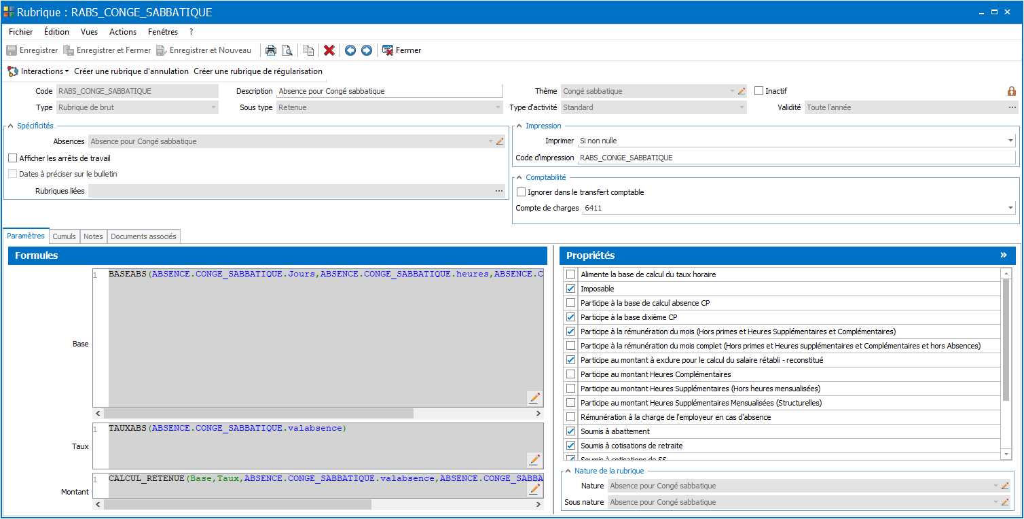This screenshot has width=1024, height=519.
Task: Open the Absences dropdown arrow
Action: (490, 141)
